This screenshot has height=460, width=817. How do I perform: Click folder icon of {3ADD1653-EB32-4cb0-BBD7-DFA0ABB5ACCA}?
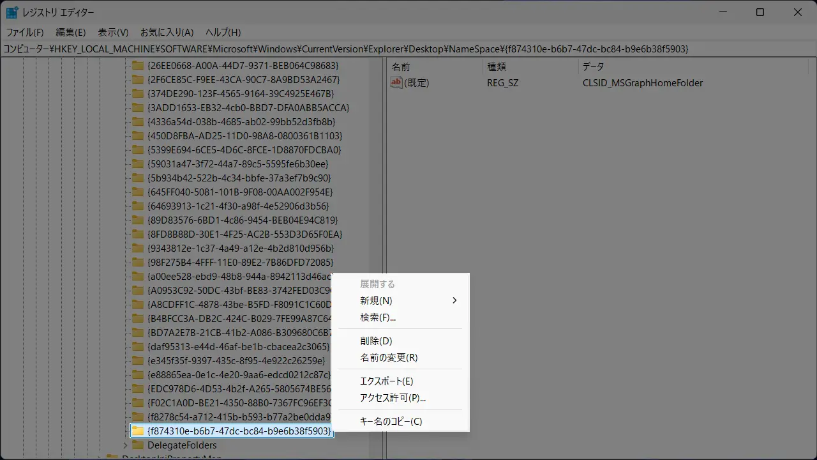coord(138,108)
